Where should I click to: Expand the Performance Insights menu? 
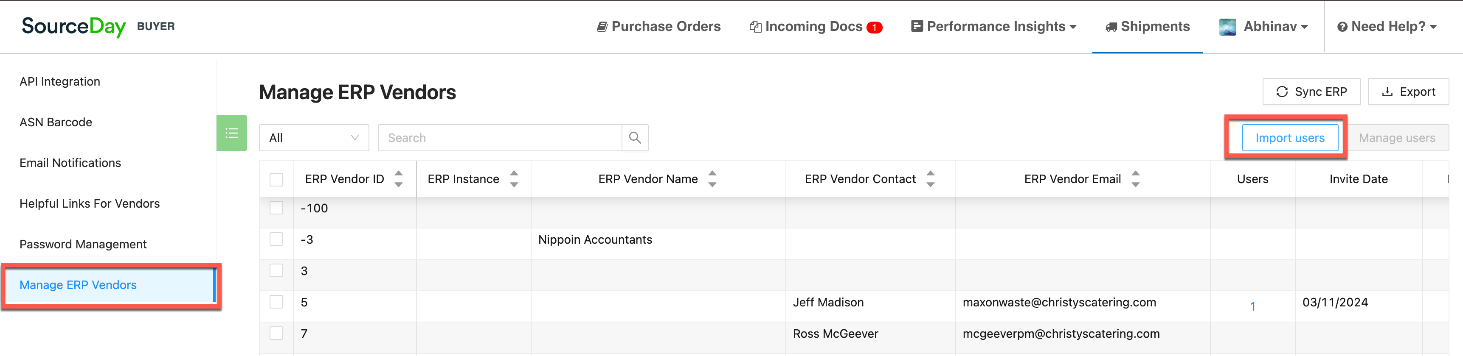[x=994, y=27]
